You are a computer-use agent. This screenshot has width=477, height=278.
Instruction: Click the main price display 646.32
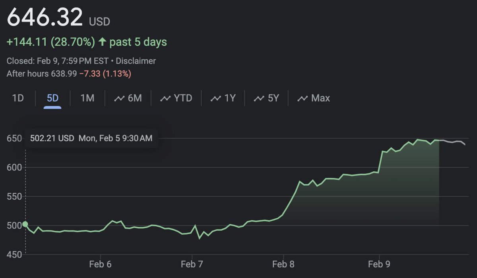pyautogui.click(x=46, y=17)
